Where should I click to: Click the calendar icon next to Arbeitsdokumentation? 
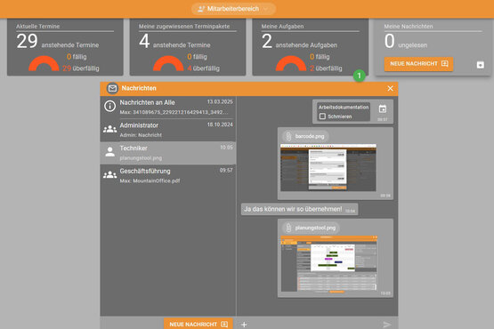pos(383,109)
